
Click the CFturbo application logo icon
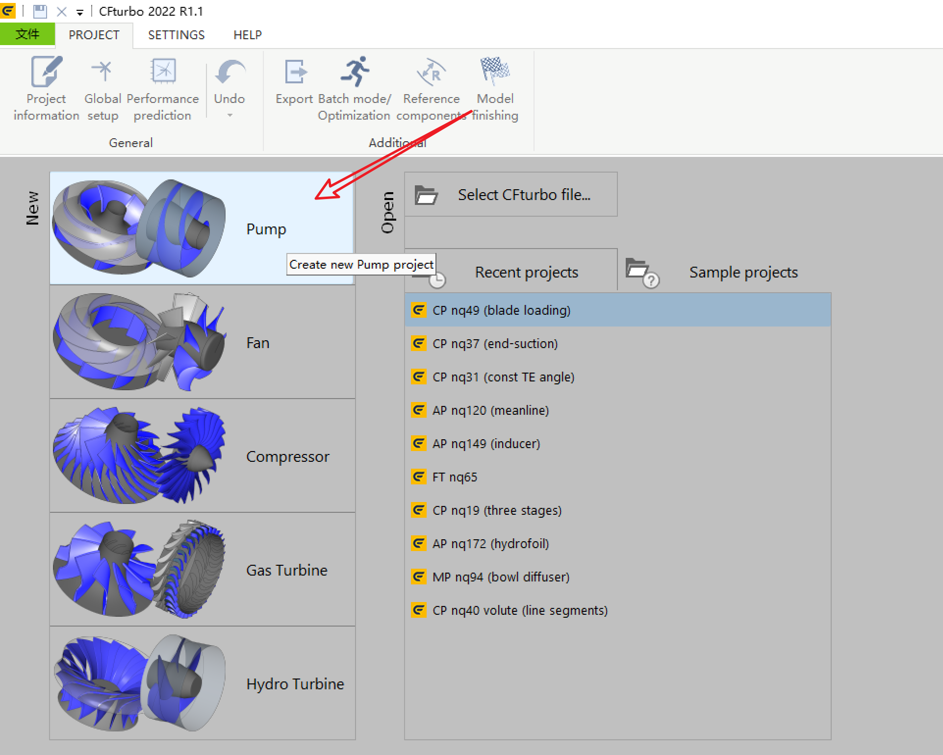pyautogui.click(x=8, y=11)
